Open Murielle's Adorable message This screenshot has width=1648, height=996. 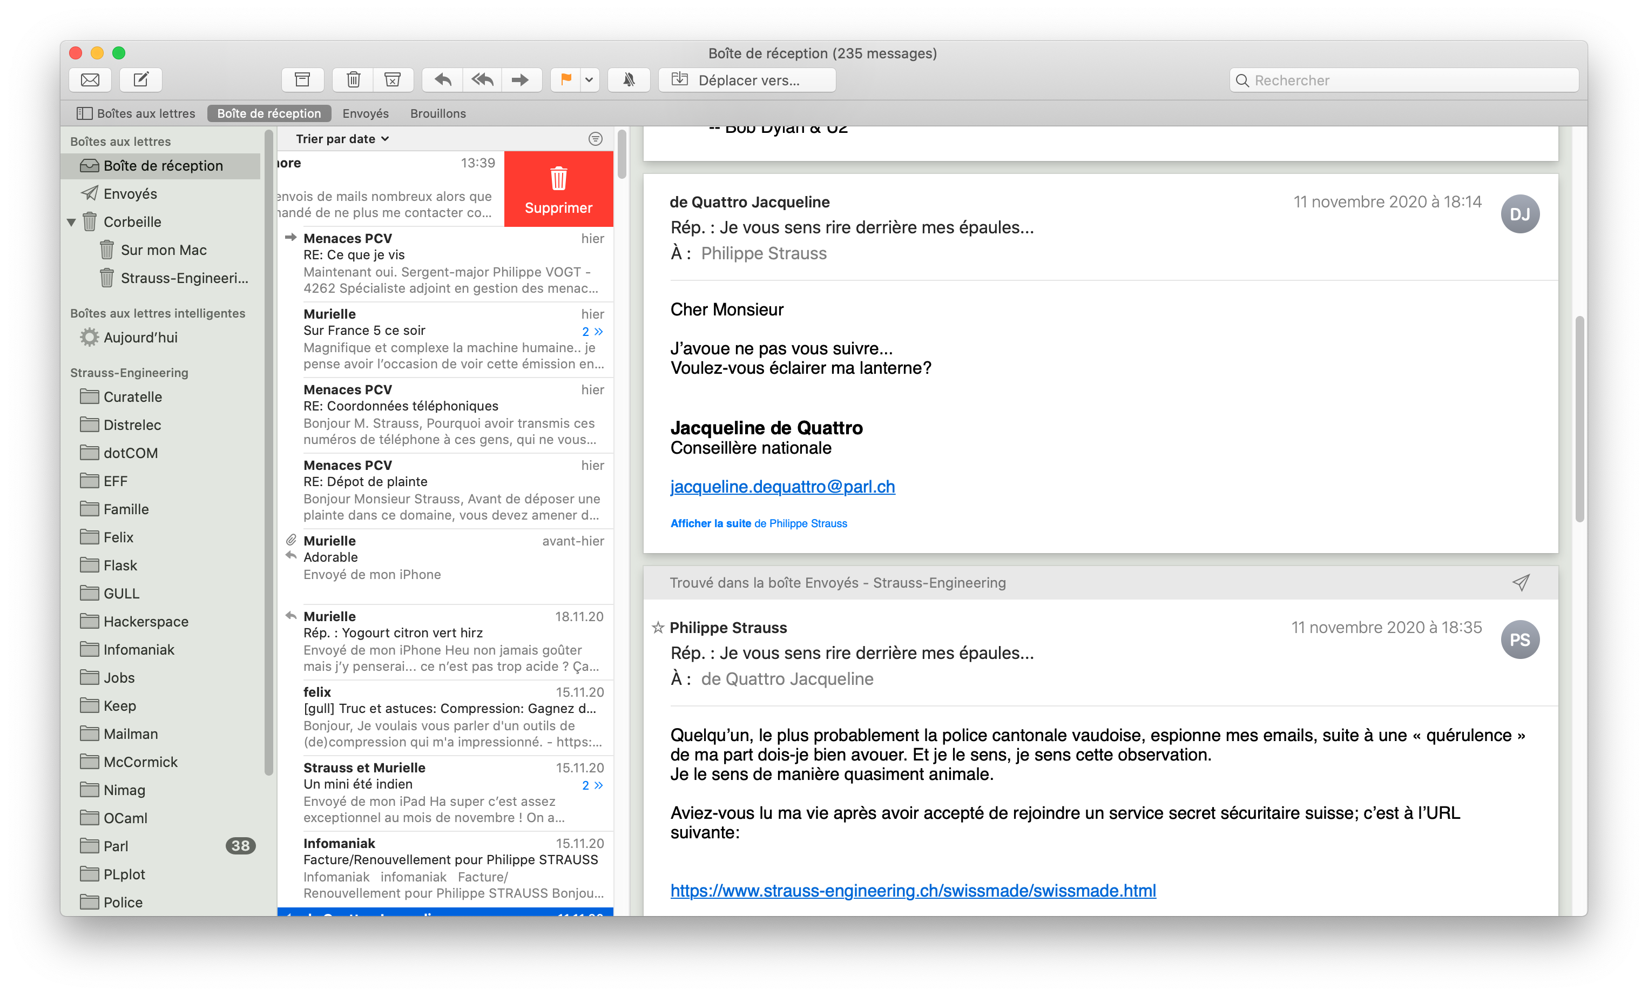coord(445,567)
